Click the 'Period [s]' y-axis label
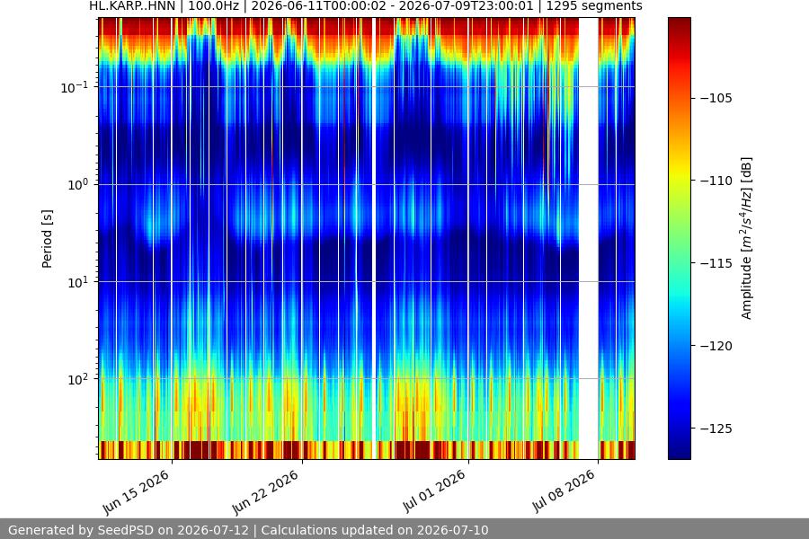 coord(47,239)
